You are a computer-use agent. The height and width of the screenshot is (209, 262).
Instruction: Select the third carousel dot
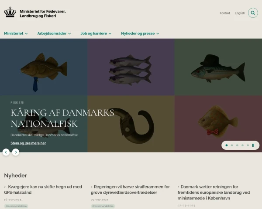[237, 145]
